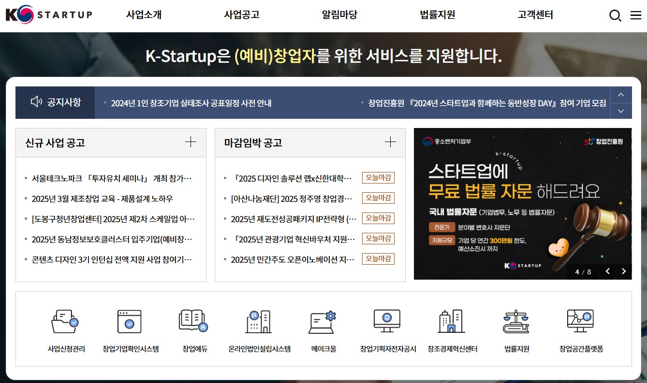Open 재도전성공패키지 IP전략형 announcement
647x383 pixels.
[x=294, y=219]
